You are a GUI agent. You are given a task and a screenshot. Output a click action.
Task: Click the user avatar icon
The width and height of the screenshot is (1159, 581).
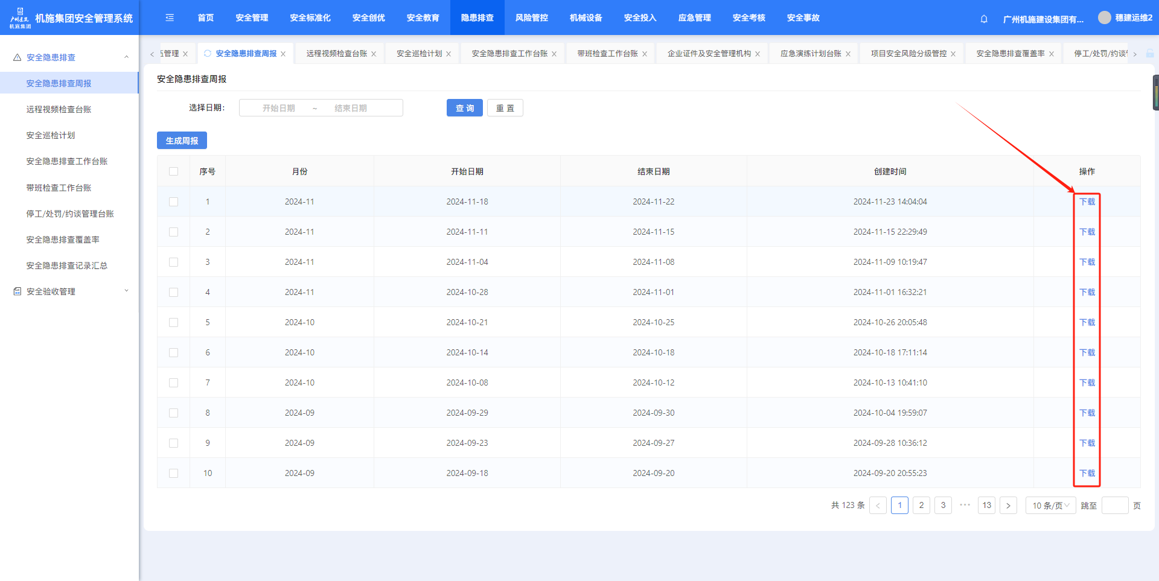[1104, 18]
